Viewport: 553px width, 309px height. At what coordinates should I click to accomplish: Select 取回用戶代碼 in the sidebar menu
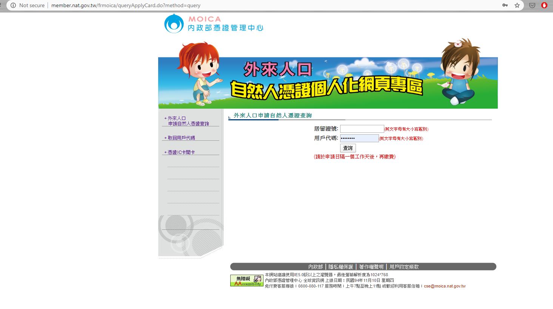[181, 138]
